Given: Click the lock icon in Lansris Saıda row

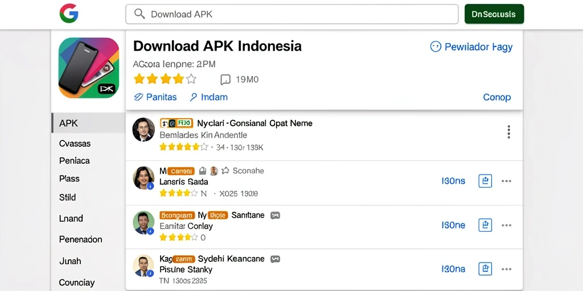Looking at the screenshot, I should tap(202, 171).
